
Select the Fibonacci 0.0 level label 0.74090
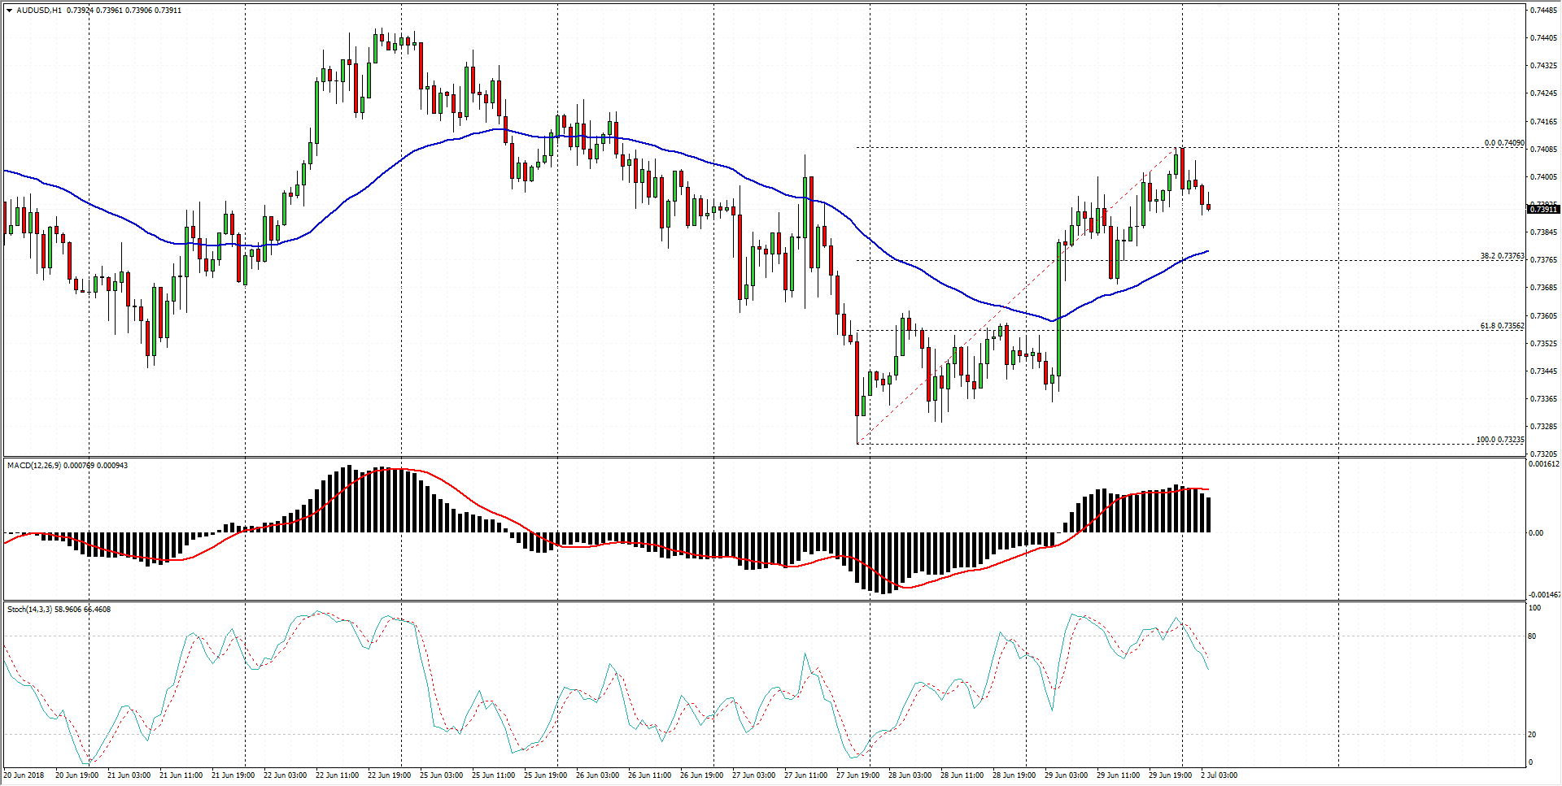[1503, 143]
